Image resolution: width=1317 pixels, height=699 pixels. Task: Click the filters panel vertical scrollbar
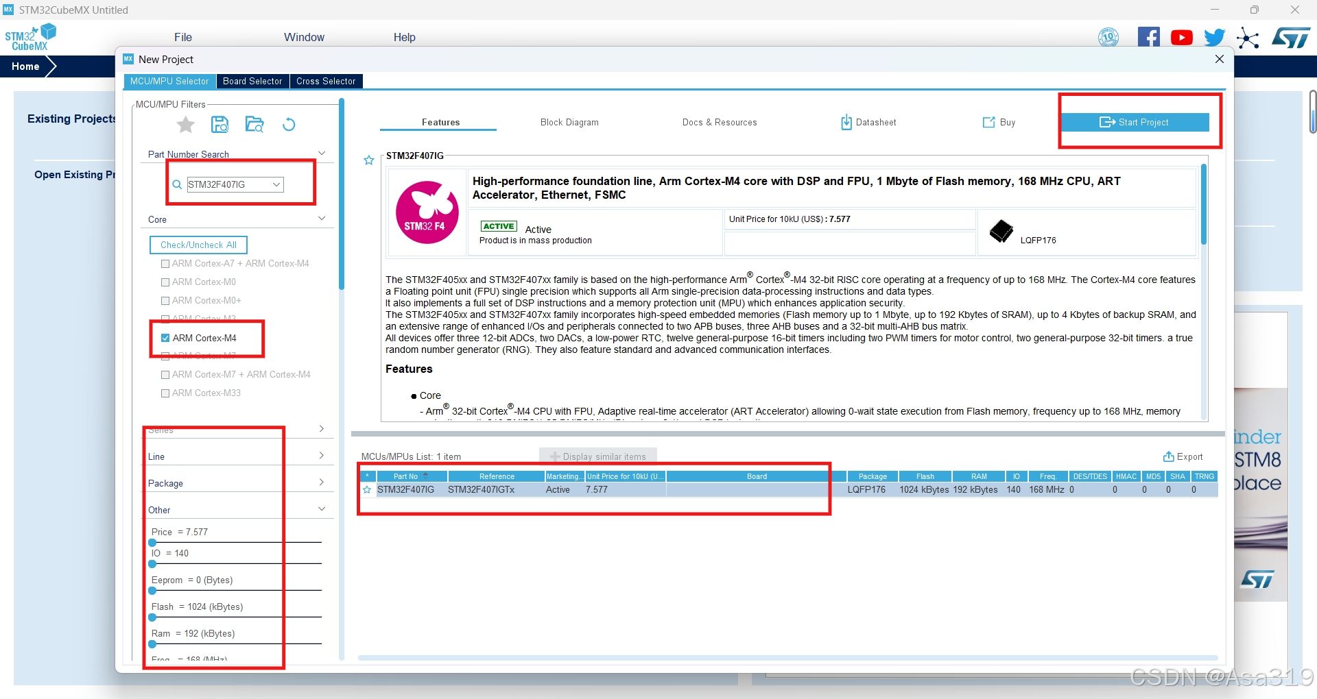[342, 195]
